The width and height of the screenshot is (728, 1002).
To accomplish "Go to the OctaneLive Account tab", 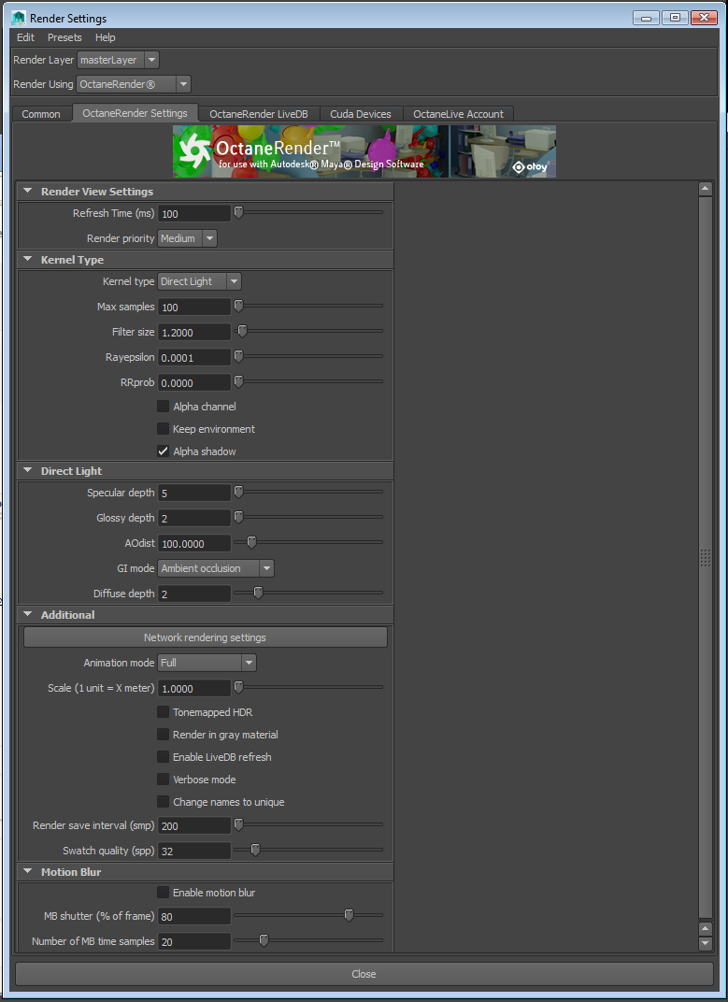I will point(458,114).
